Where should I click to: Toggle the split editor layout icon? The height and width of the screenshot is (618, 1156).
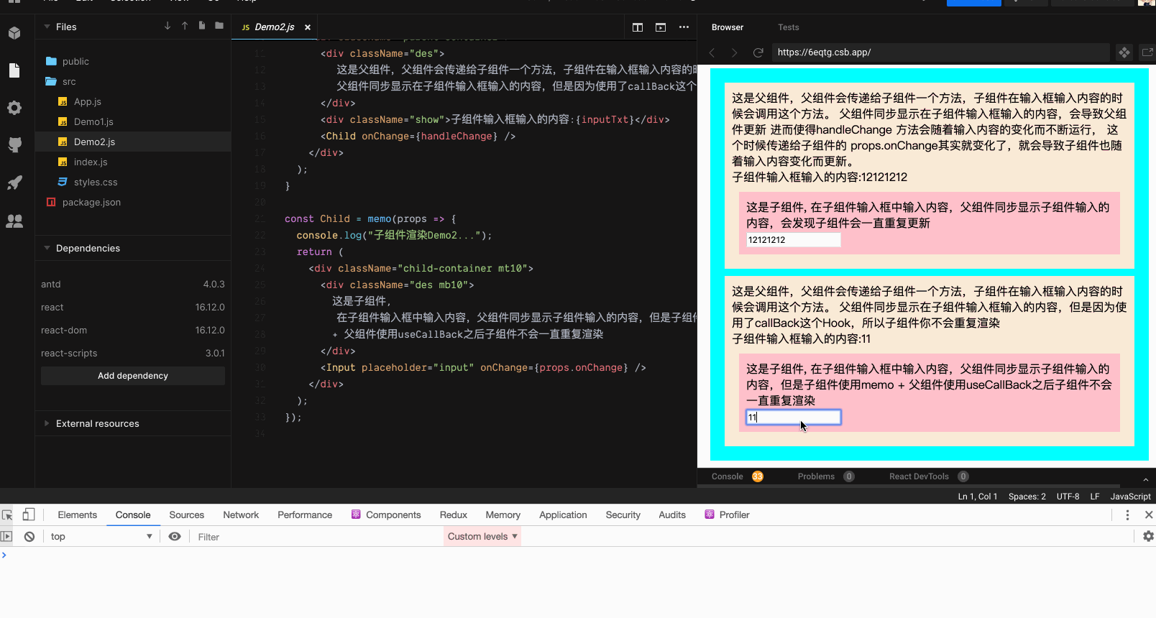(638, 27)
